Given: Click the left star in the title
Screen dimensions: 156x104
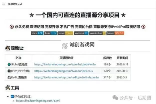Looking at the screenshot, I should click(32, 15).
